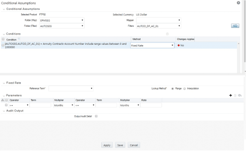Screen dimensions: 246x151
Task: Open the Folder (Filter) AUTOSEG dropdown
Action: click(62, 26)
